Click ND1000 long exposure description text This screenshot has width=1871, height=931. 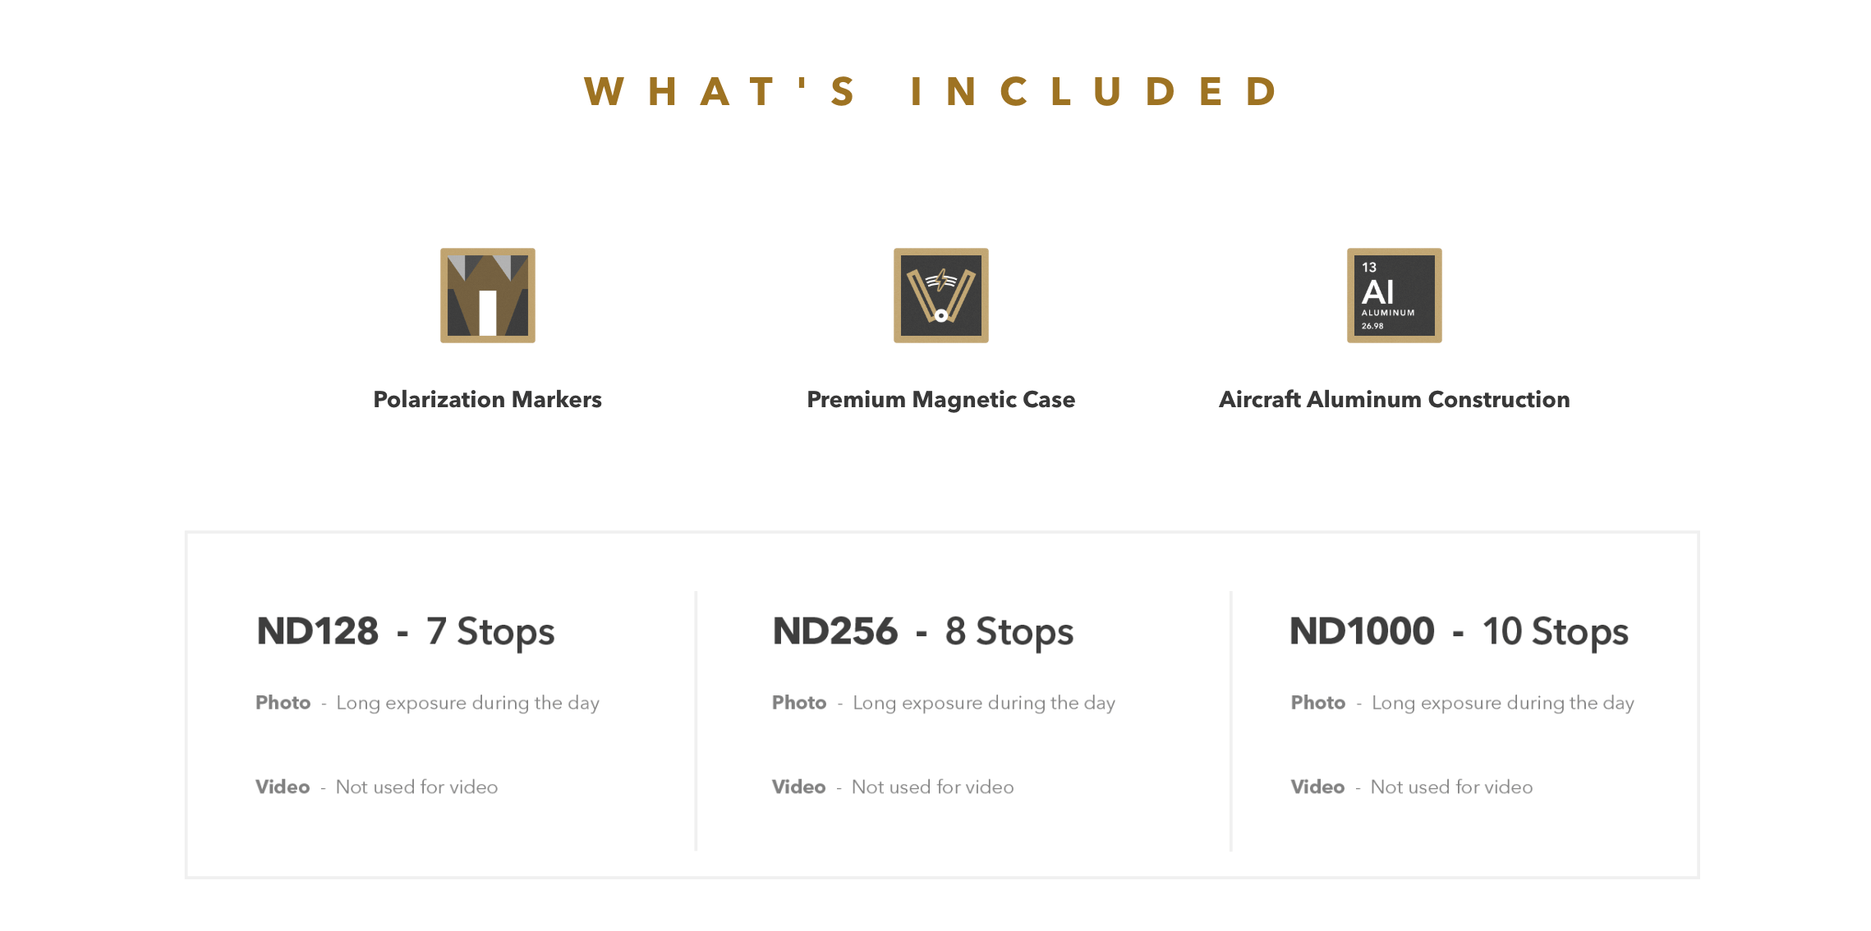pos(1503,704)
